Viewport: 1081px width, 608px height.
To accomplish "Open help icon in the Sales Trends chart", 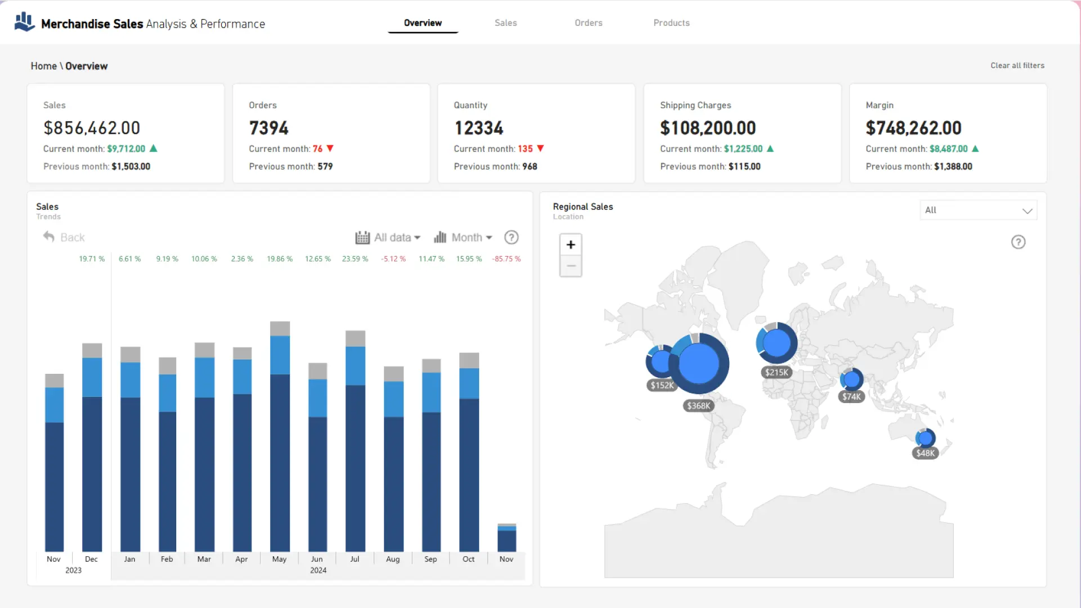I will pos(511,238).
